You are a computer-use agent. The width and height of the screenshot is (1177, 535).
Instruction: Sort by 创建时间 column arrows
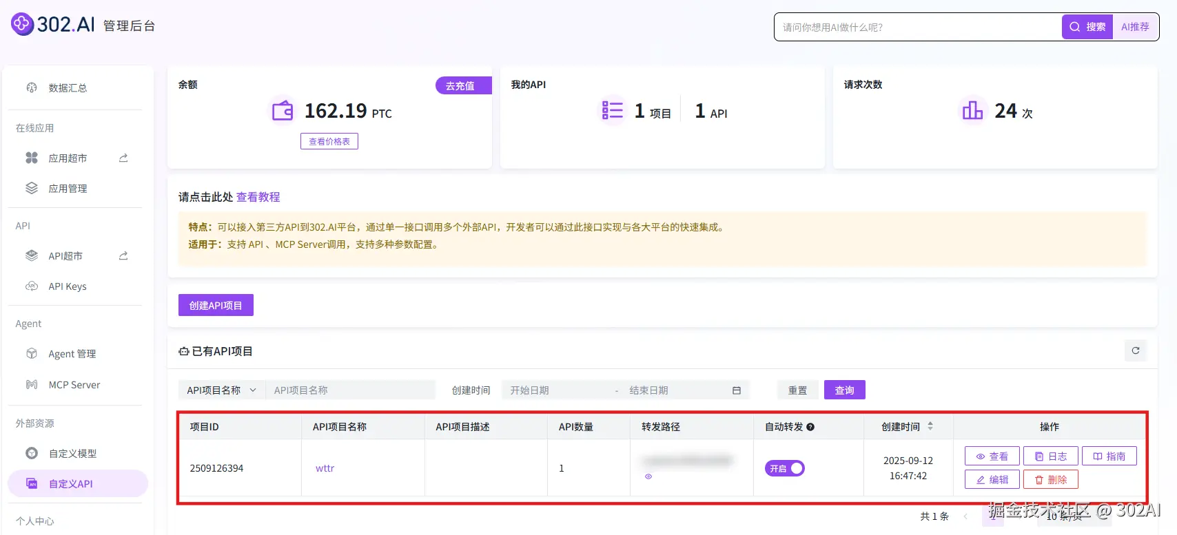(x=930, y=426)
